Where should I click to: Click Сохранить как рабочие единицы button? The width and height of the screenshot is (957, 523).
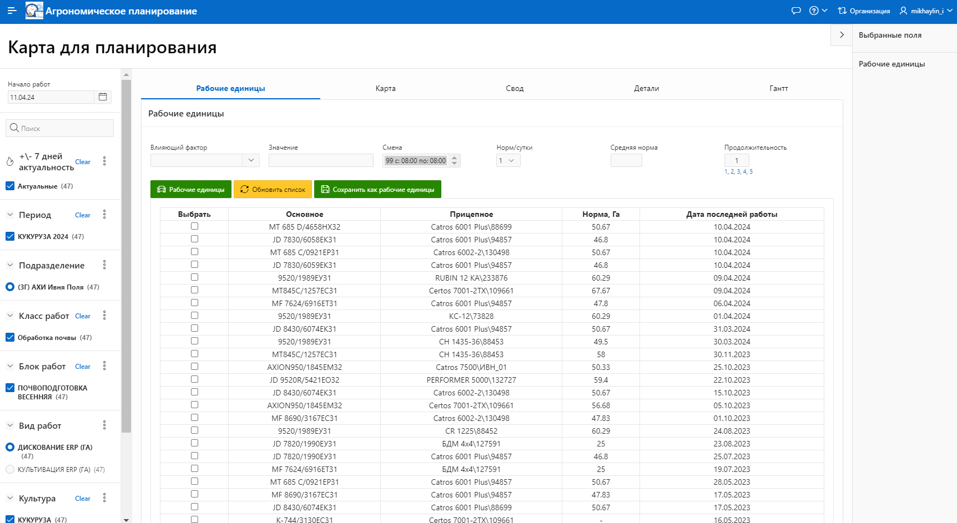(x=377, y=190)
